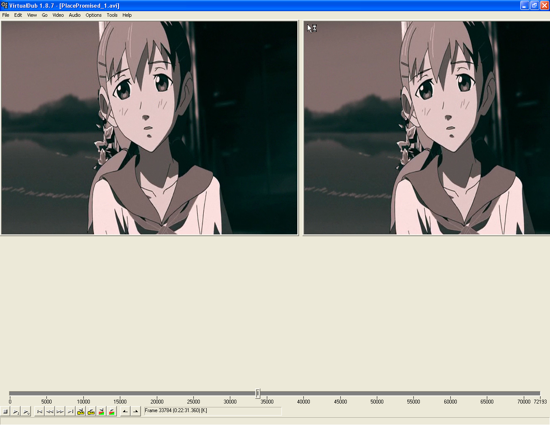Click the timeline position slider handle
The width and height of the screenshot is (550, 425).
(x=258, y=393)
